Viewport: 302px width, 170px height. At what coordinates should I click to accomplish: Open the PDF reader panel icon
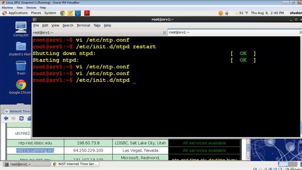tap(87, 13)
